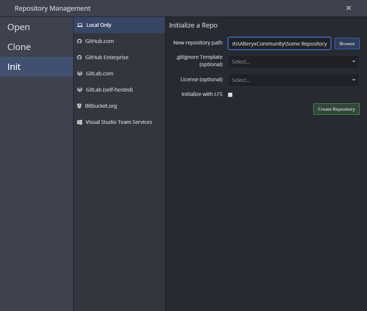Close the Repository Management dialog
Image resolution: width=367 pixels, height=311 pixels.
348,8
